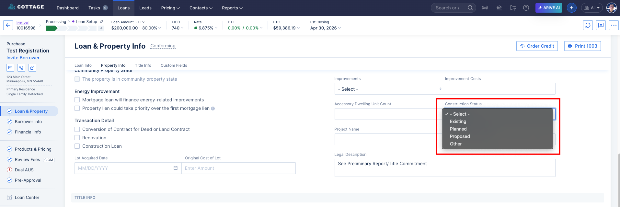620x207 pixels.
Task: Click the Tasks count badge
Action: tap(105, 8)
